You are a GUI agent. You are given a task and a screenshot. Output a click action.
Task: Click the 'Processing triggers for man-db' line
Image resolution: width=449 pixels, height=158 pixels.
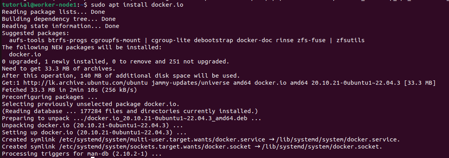tap(82, 154)
